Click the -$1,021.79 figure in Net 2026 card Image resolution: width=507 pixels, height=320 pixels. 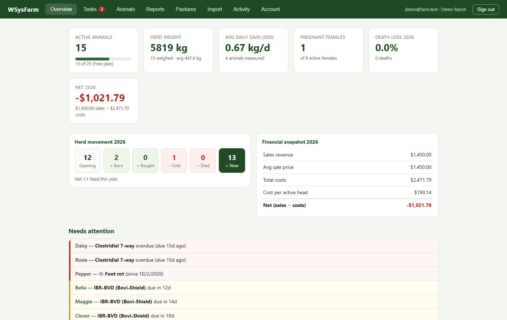click(x=100, y=98)
